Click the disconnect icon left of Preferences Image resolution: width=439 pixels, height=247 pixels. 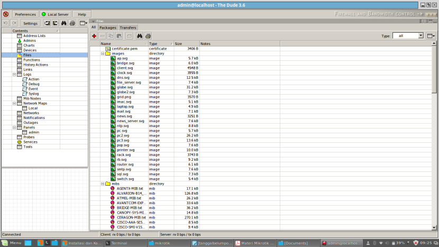coord(6,14)
